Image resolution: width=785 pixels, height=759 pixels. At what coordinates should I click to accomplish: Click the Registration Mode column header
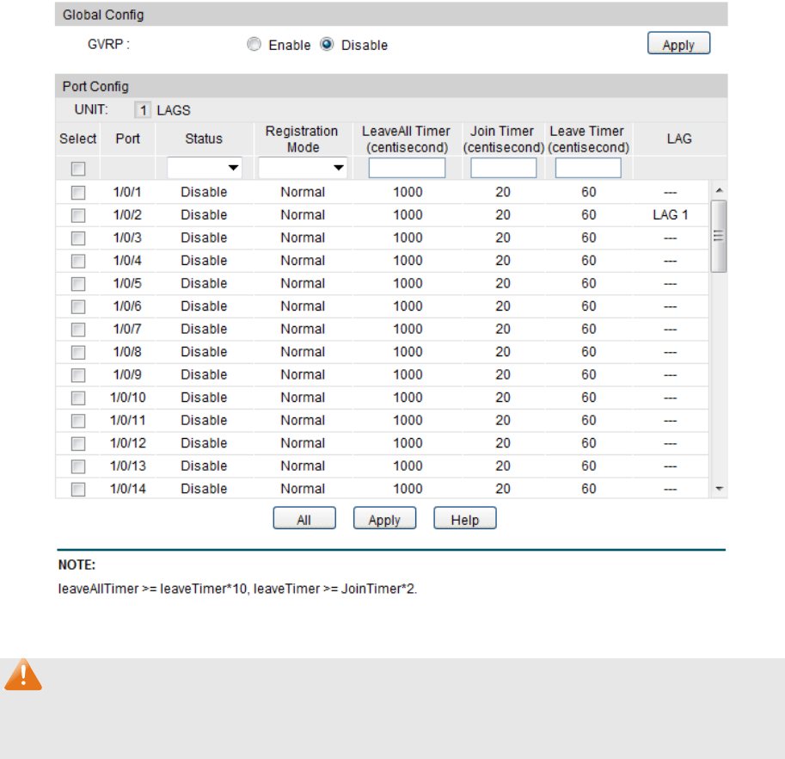[x=302, y=139]
